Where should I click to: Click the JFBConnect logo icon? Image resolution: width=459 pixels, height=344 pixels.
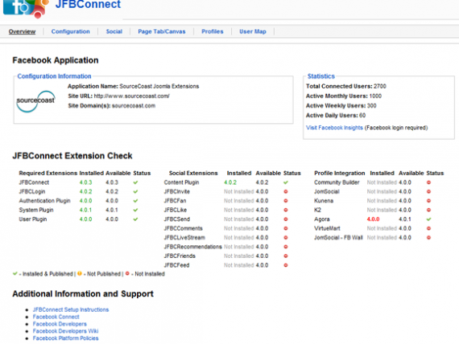pos(26,8)
